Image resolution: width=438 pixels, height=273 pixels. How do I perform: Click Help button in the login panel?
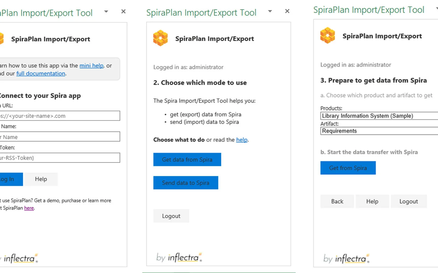coord(41,179)
